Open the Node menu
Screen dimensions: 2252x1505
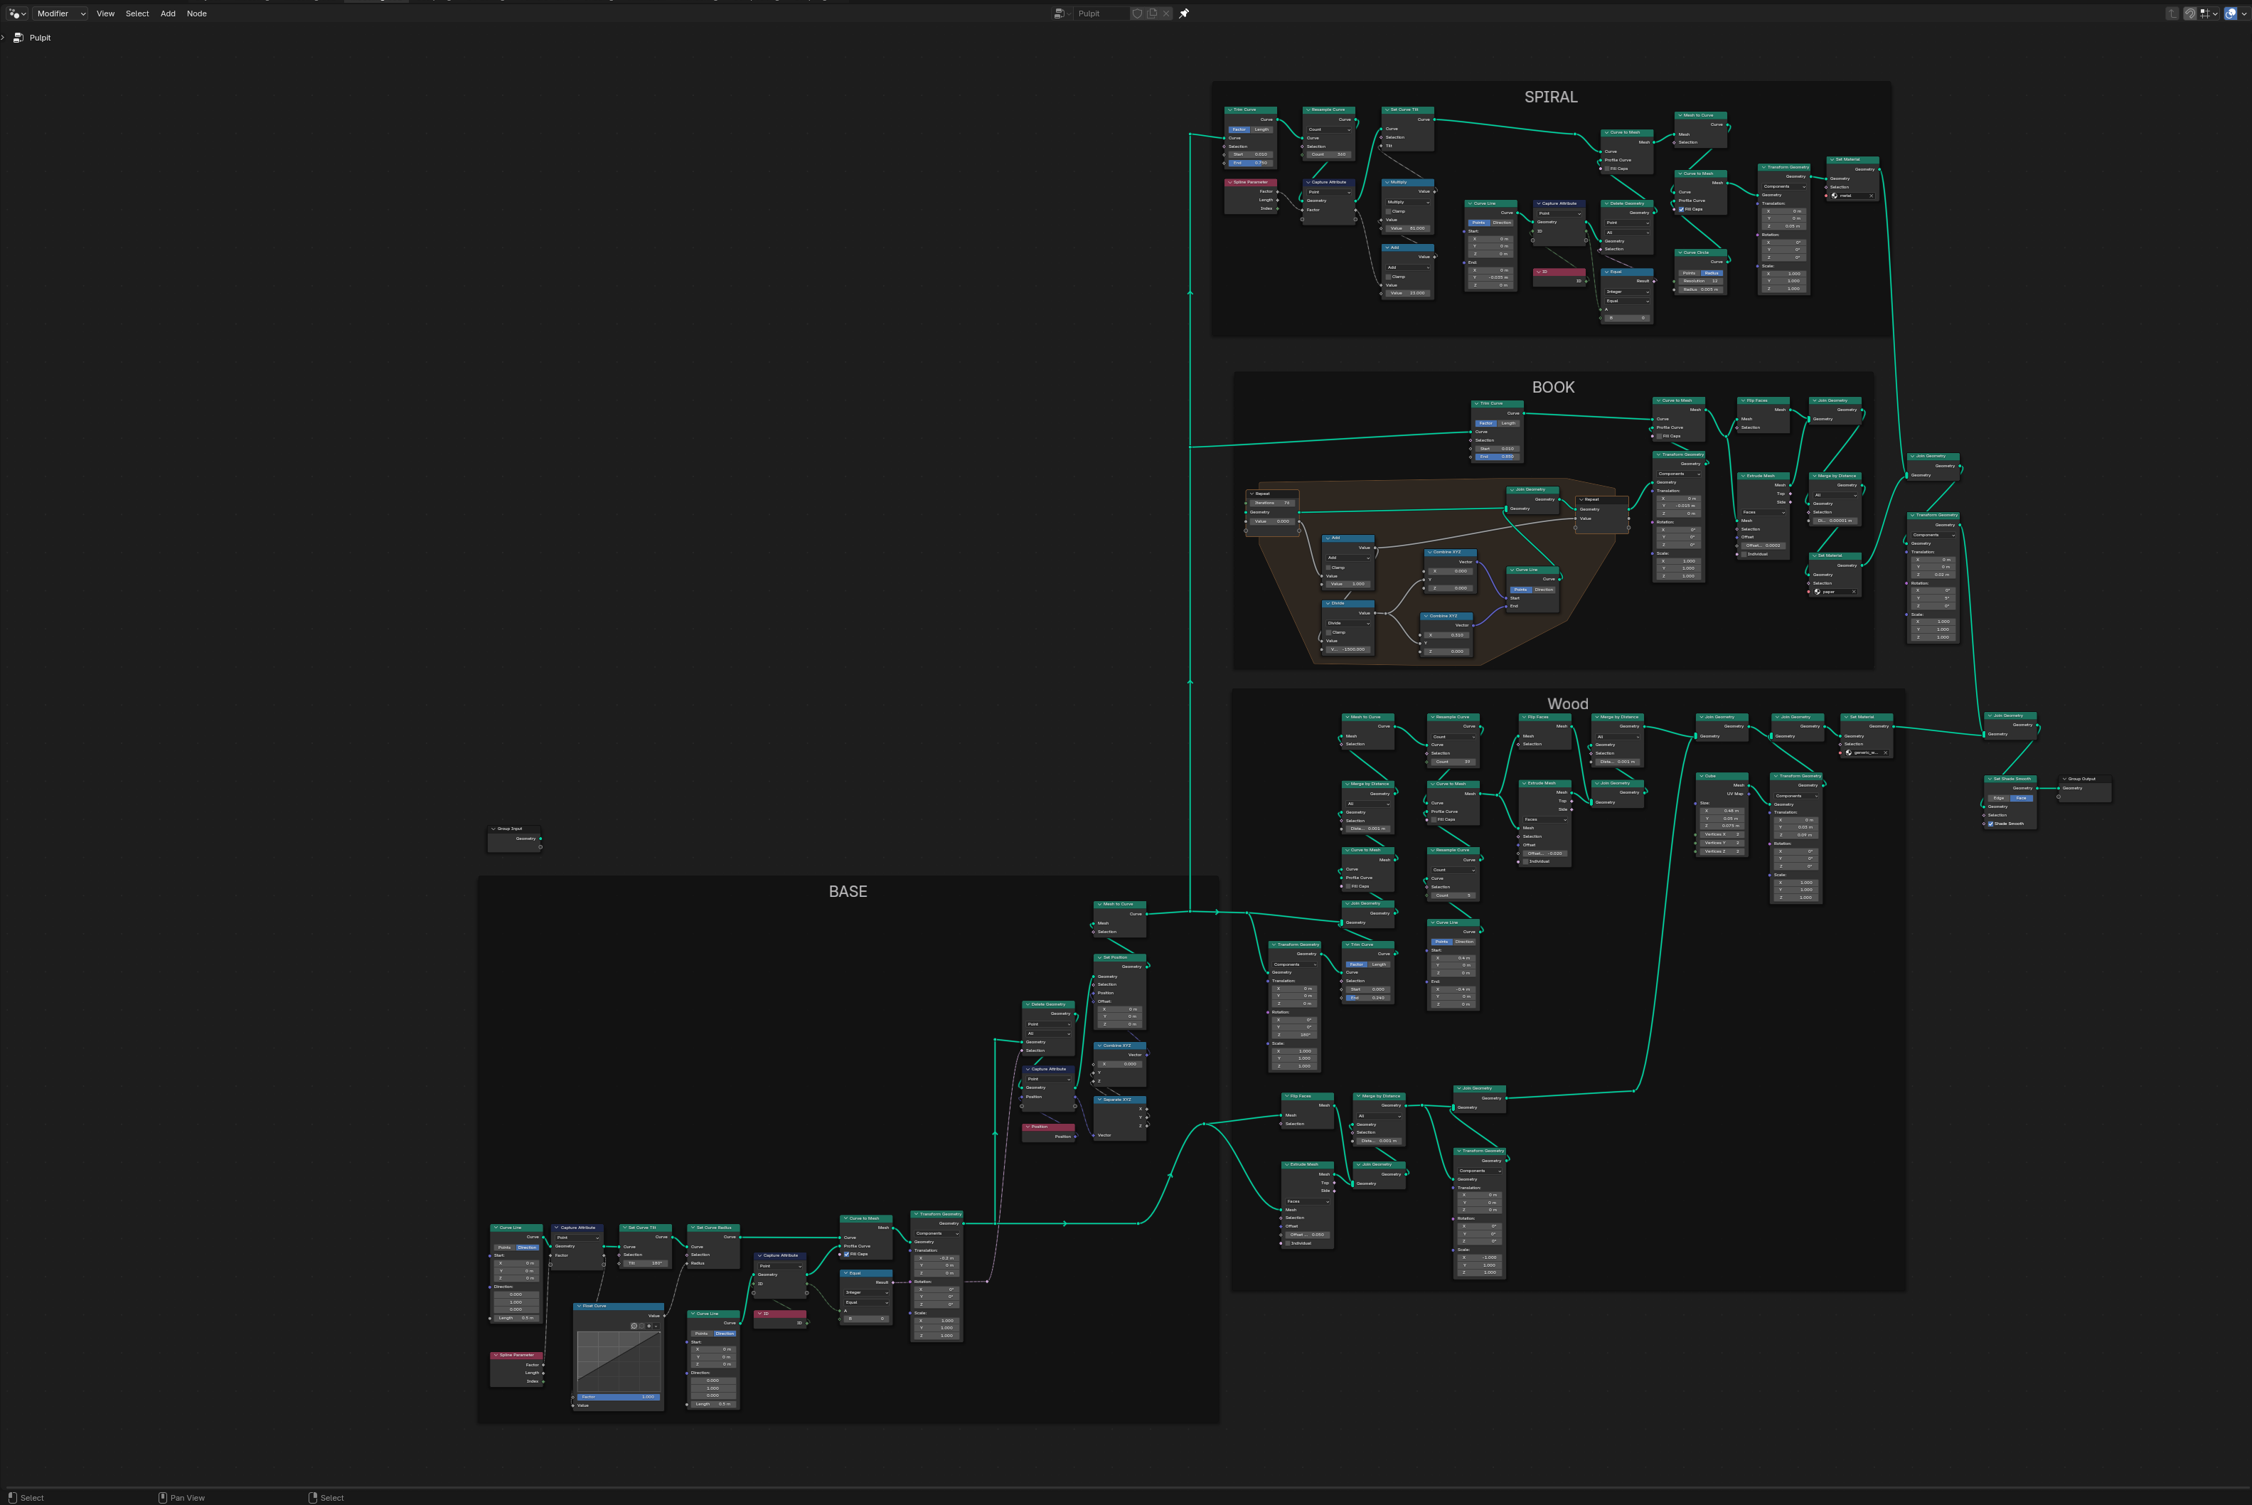tap(197, 14)
